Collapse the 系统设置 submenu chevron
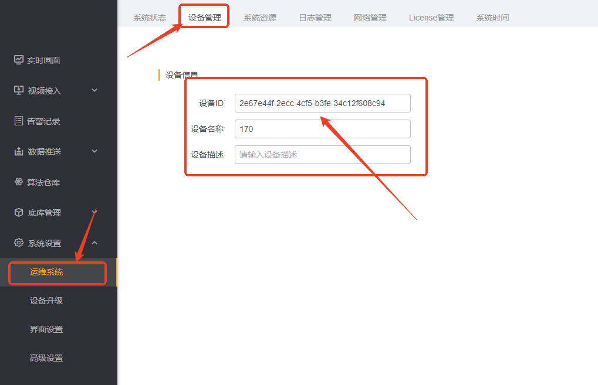Viewport: 598px width, 385px height. pyautogui.click(x=94, y=243)
